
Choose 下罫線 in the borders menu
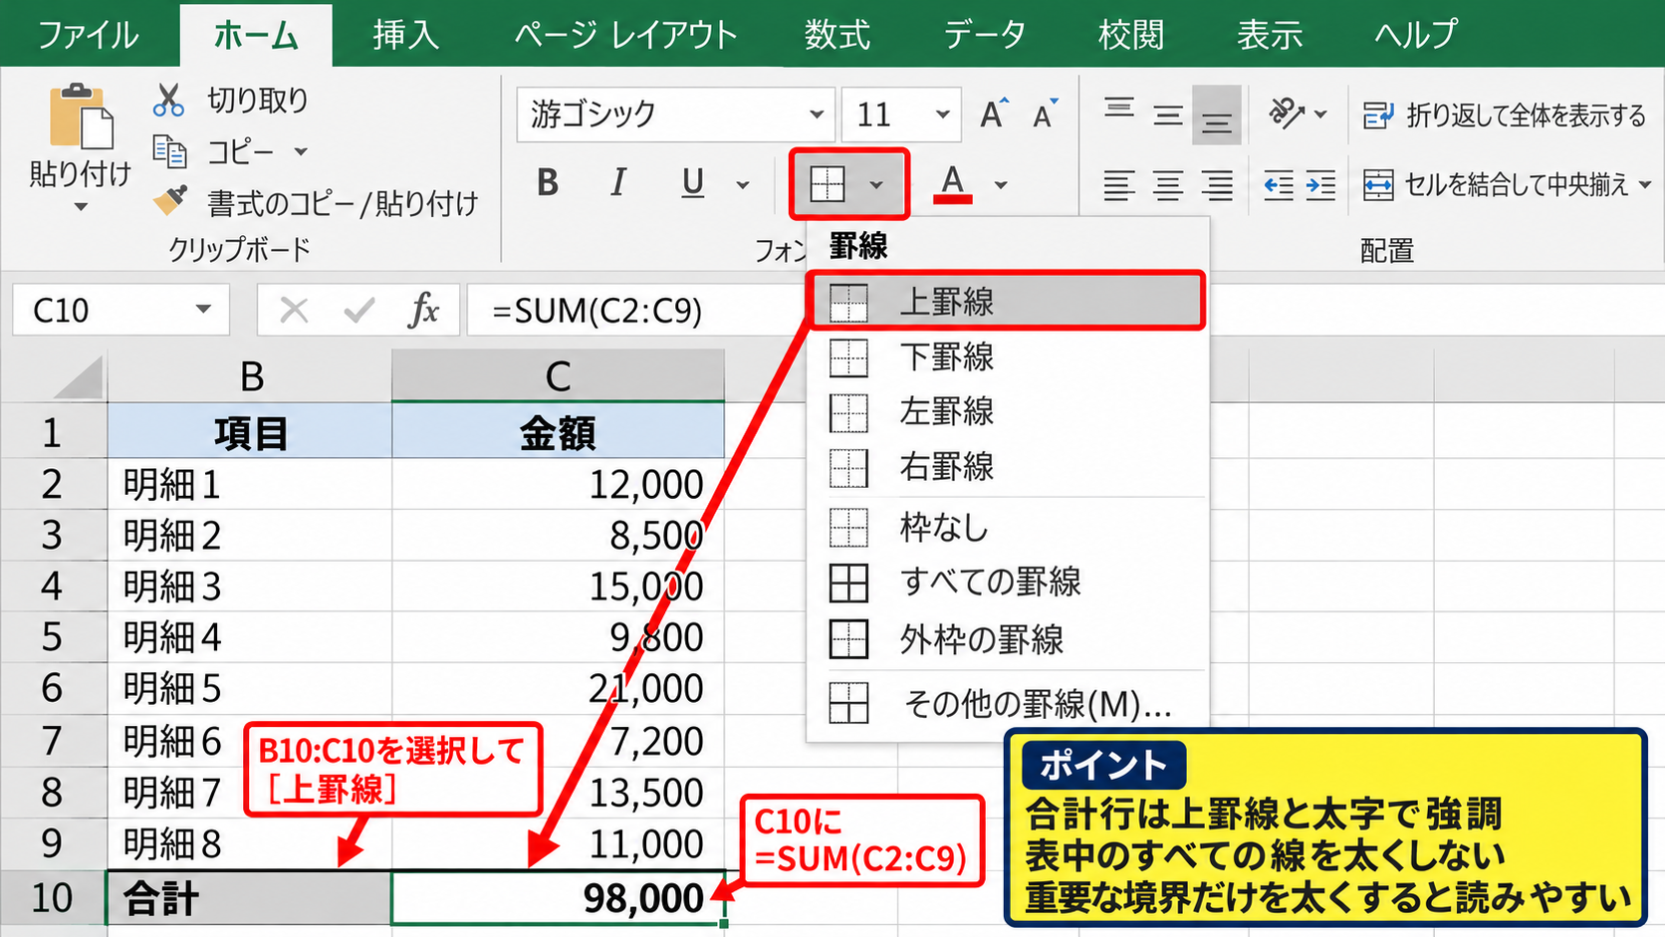coord(1007,356)
